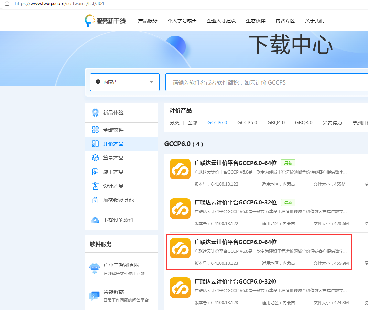
Task: Select the 全部 category filter
Action: [x=193, y=123]
